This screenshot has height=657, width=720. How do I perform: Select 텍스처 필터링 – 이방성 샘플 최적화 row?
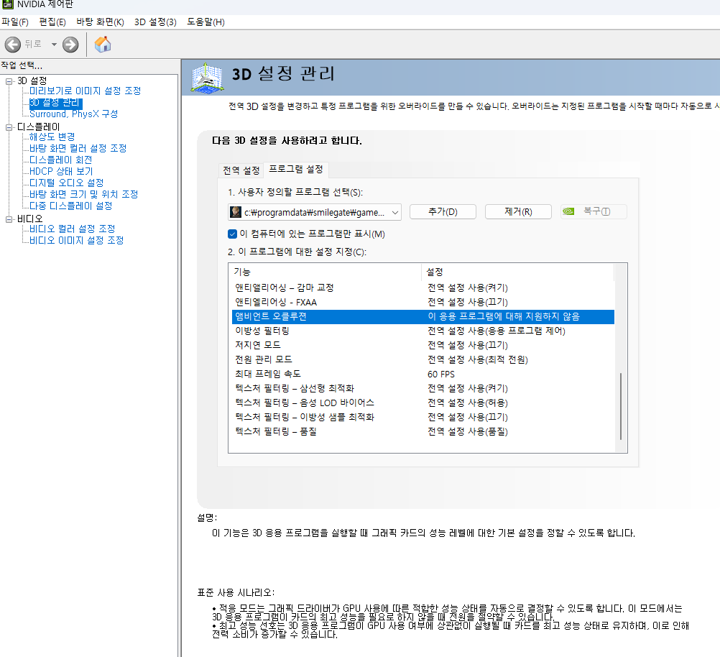click(423, 417)
